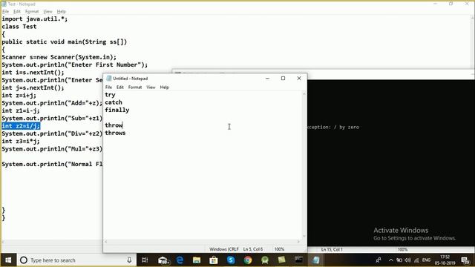Viewport: 475px width, 267px height.
Task: Launch Google Chrome from the taskbar
Action: pos(248,260)
